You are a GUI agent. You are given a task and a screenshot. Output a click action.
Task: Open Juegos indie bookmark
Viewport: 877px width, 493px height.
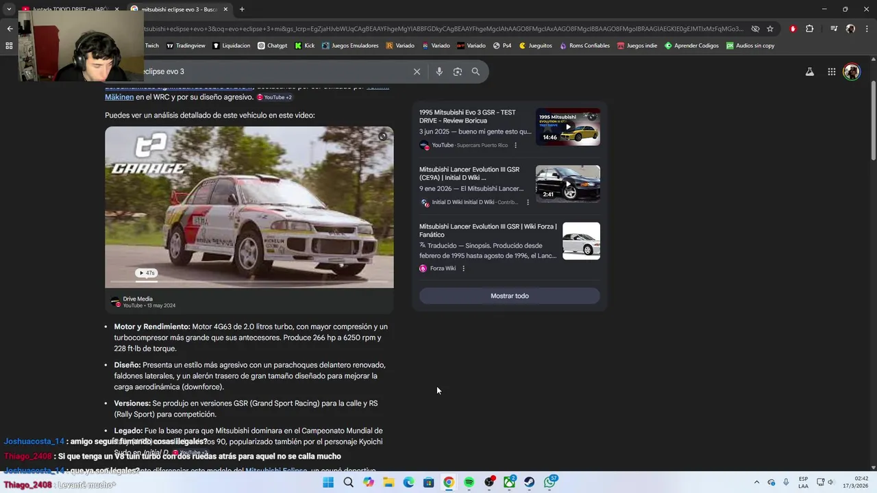[637, 46]
